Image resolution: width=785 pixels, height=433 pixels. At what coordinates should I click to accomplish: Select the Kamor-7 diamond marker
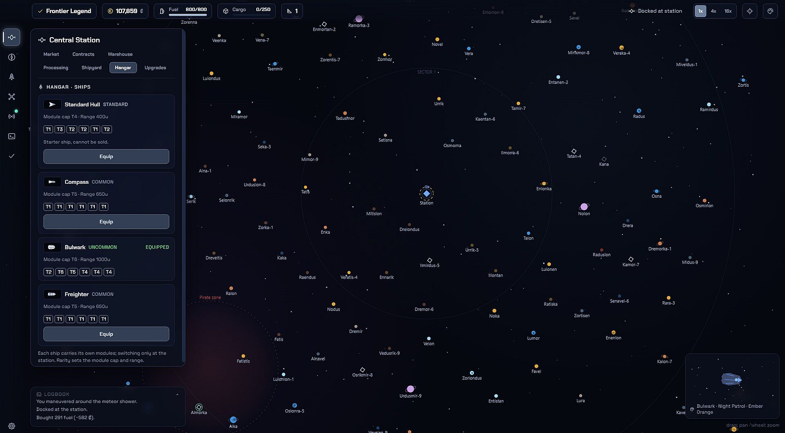631,259
